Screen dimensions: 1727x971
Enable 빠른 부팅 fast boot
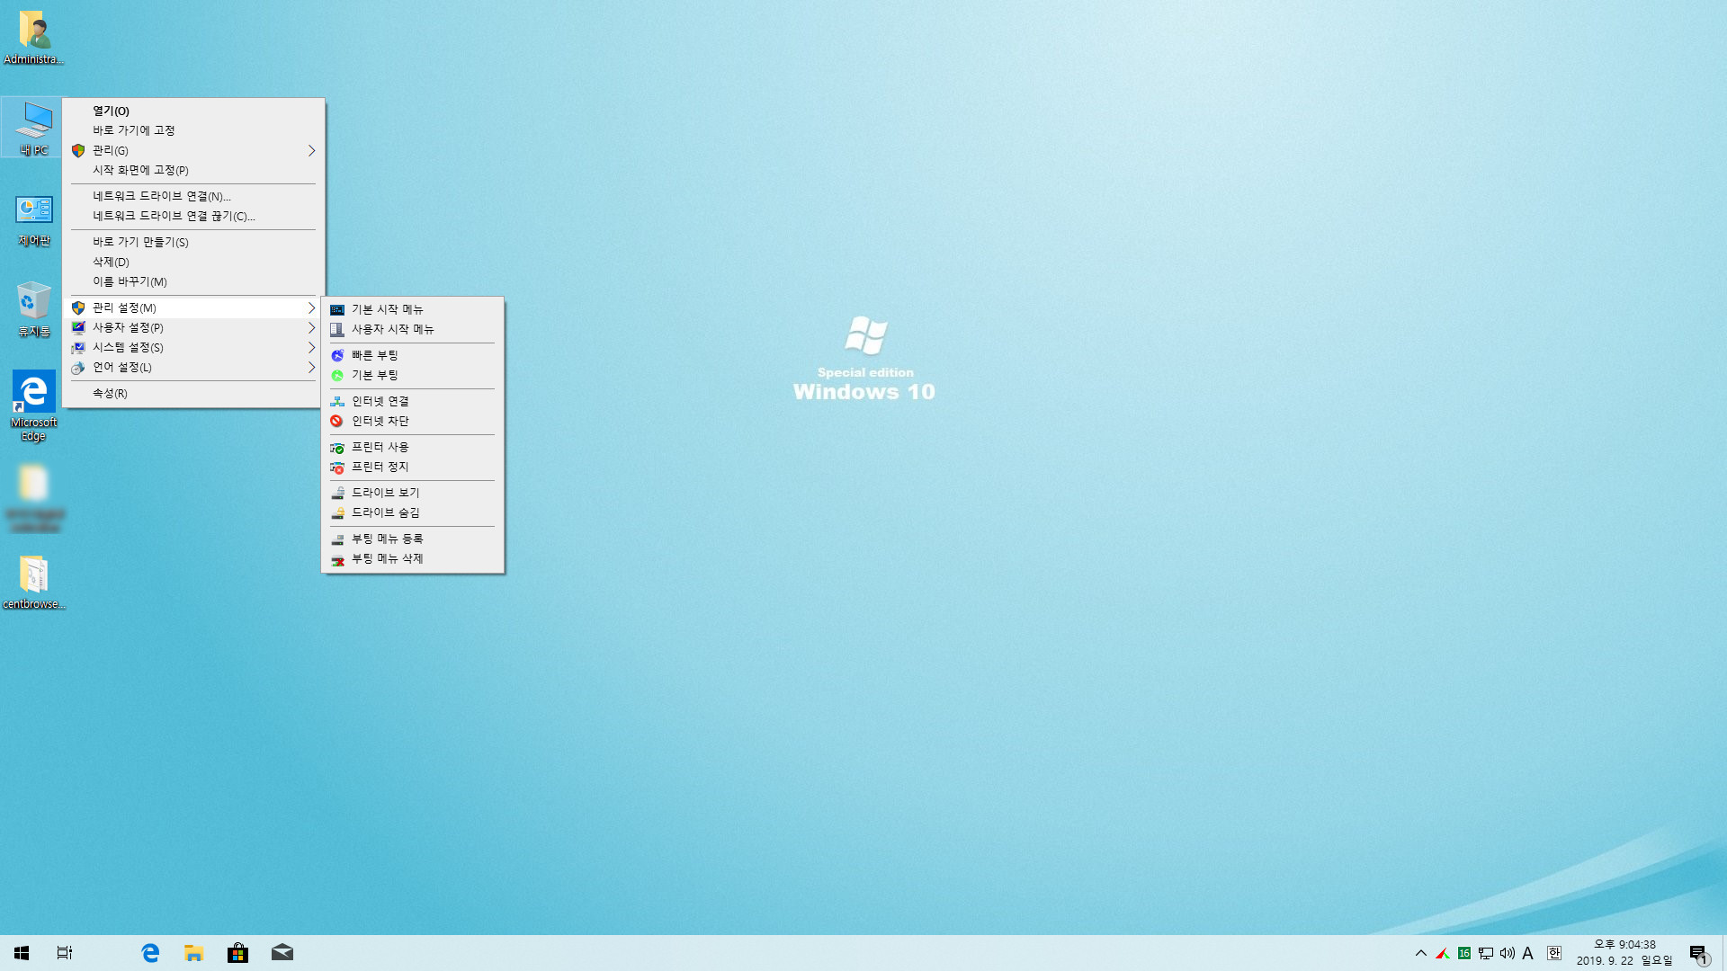click(x=412, y=355)
